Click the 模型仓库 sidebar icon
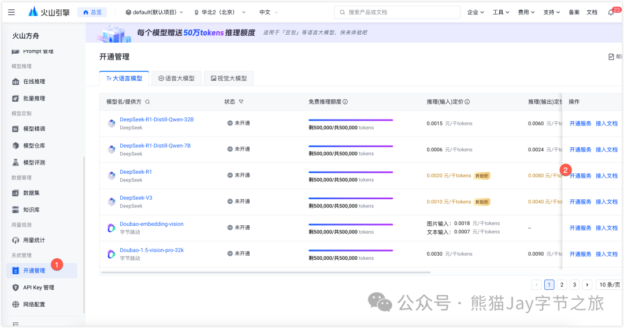 pos(16,146)
